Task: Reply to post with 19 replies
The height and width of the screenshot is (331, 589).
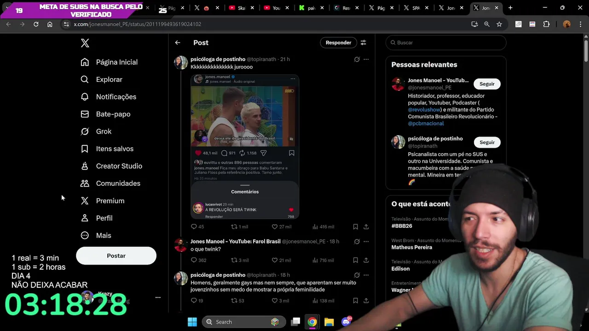Action: click(197, 301)
